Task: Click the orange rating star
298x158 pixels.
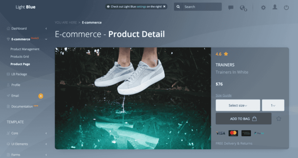Action: pos(226,54)
